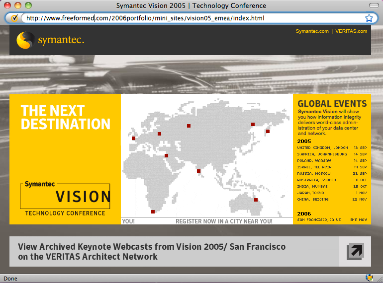Select Israel, Tel Aviv 19 Sep event
This screenshot has width=383, height=283.
pos(332,167)
